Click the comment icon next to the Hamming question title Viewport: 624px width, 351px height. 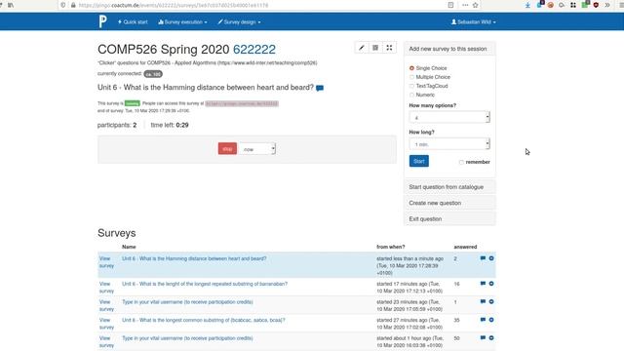coord(320,88)
